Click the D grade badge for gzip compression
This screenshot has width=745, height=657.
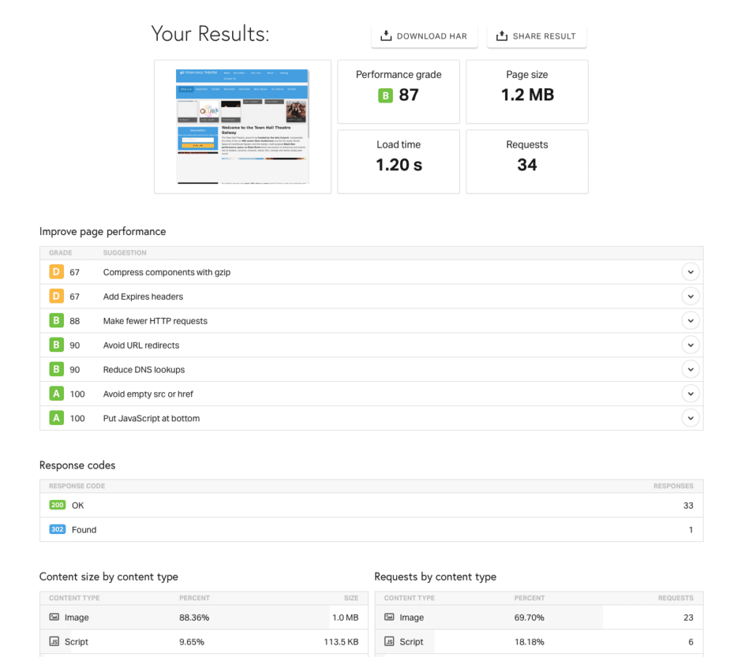click(x=57, y=271)
